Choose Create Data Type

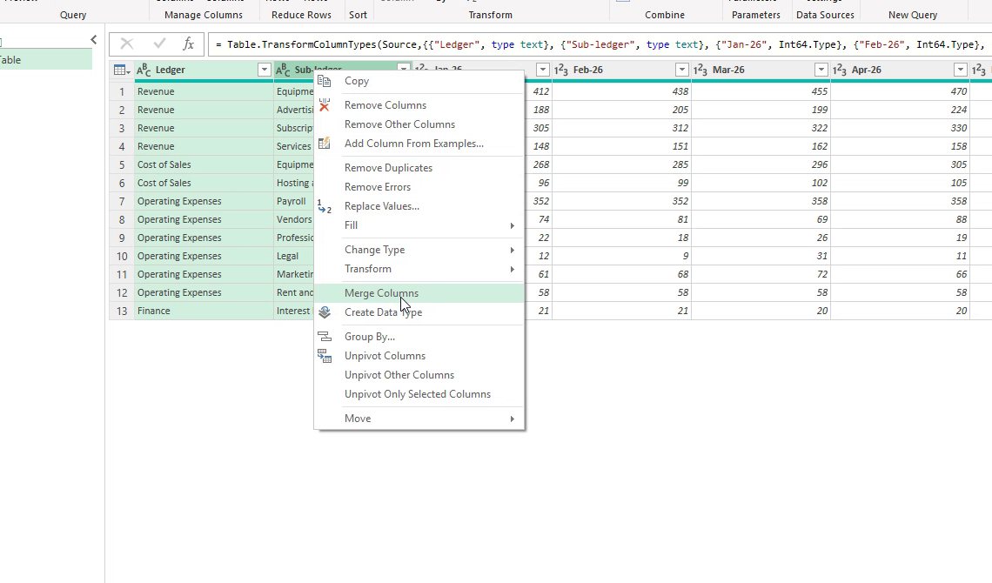point(419,312)
